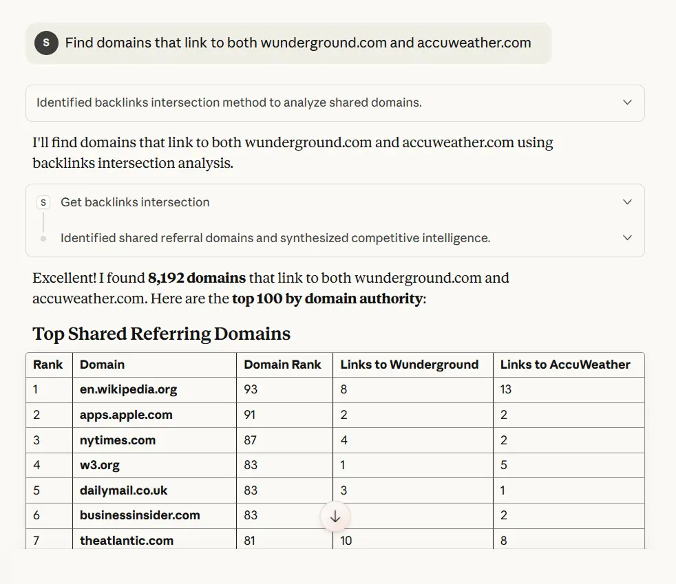Click the scroll-down arrow button
The height and width of the screenshot is (584, 676).
(335, 517)
